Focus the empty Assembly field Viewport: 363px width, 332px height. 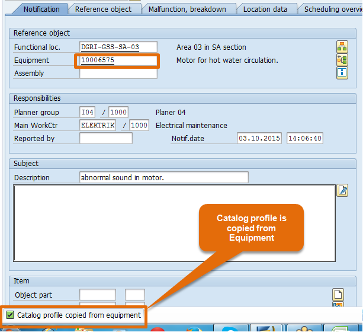[118, 74]
